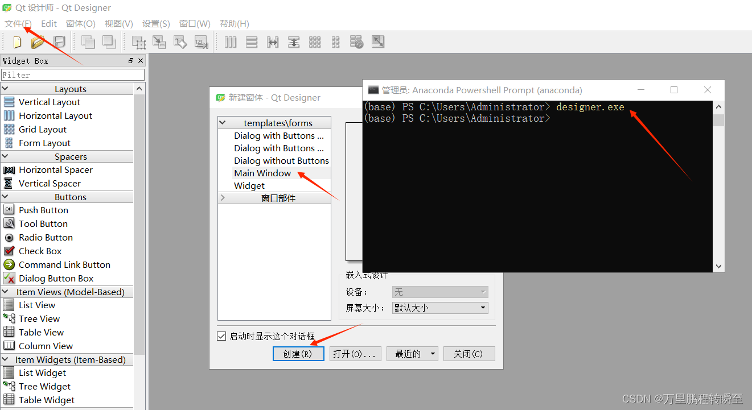Uncheck the 启动时显示这个对话框 checkbox
752x410 pixels.
[221, 336]
